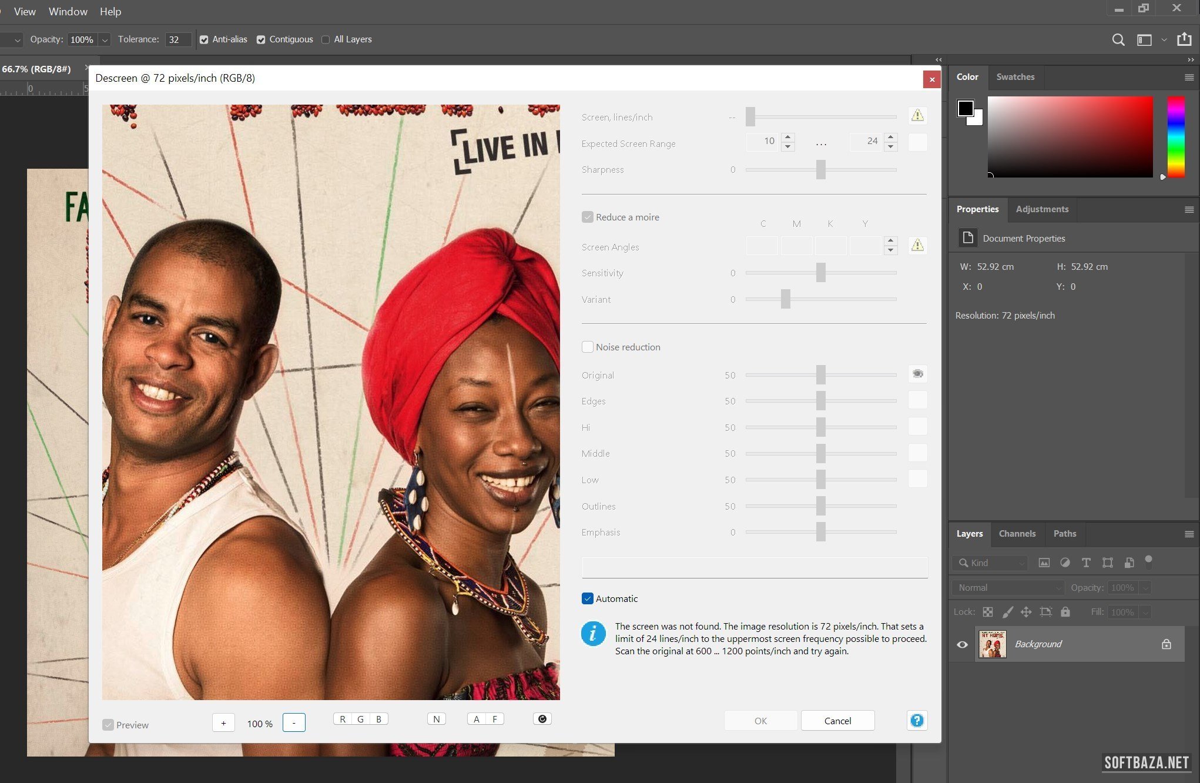Click the lock transparent pixels icon
This screenshot has height=783, width=1200.
pos(988,612)
